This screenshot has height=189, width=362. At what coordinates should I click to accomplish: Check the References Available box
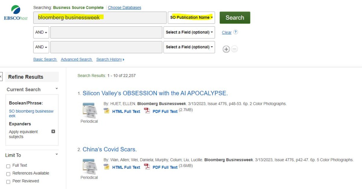pyautogui.click(x=8, y=174)
